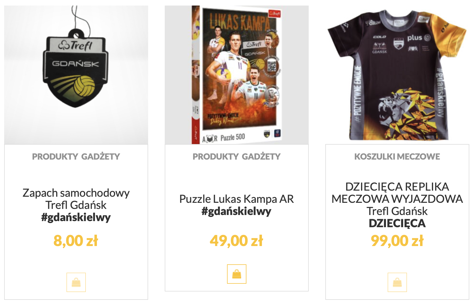Select GADŻETY category above Puzzle Lukas Kampa

[261, 157]
